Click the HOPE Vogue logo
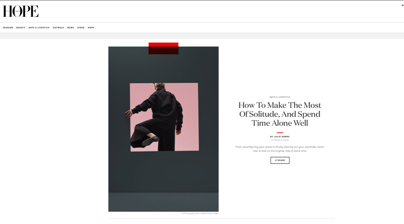The image size is (404, 224). click(x=21, y=11)
